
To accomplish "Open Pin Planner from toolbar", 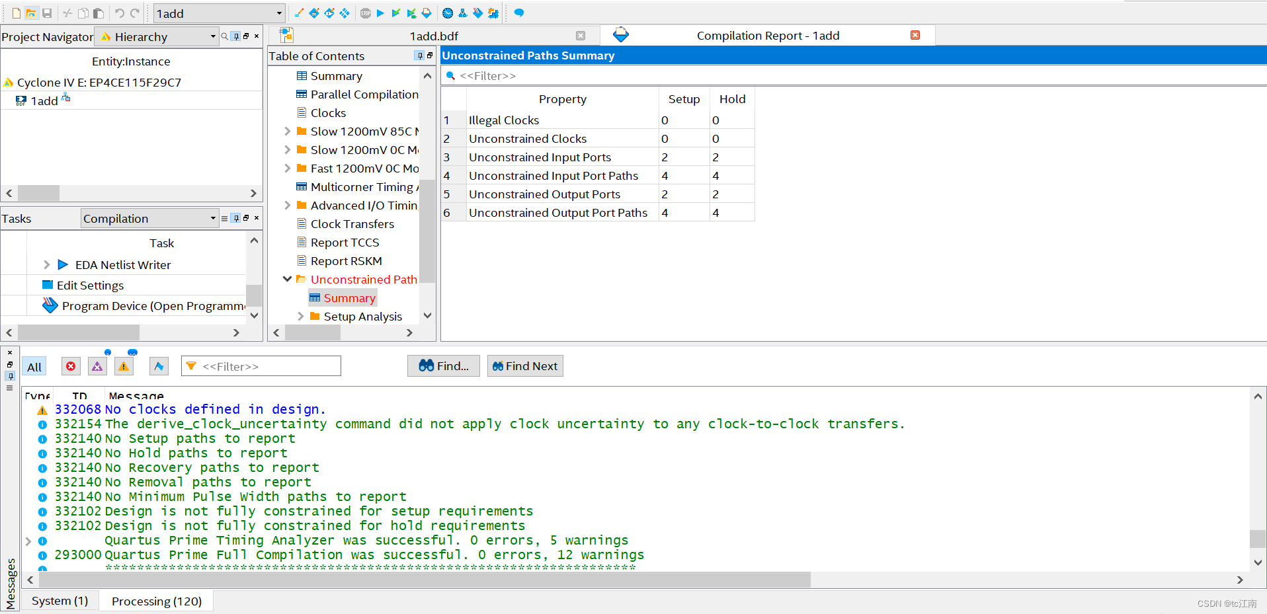I will [314, 13].
